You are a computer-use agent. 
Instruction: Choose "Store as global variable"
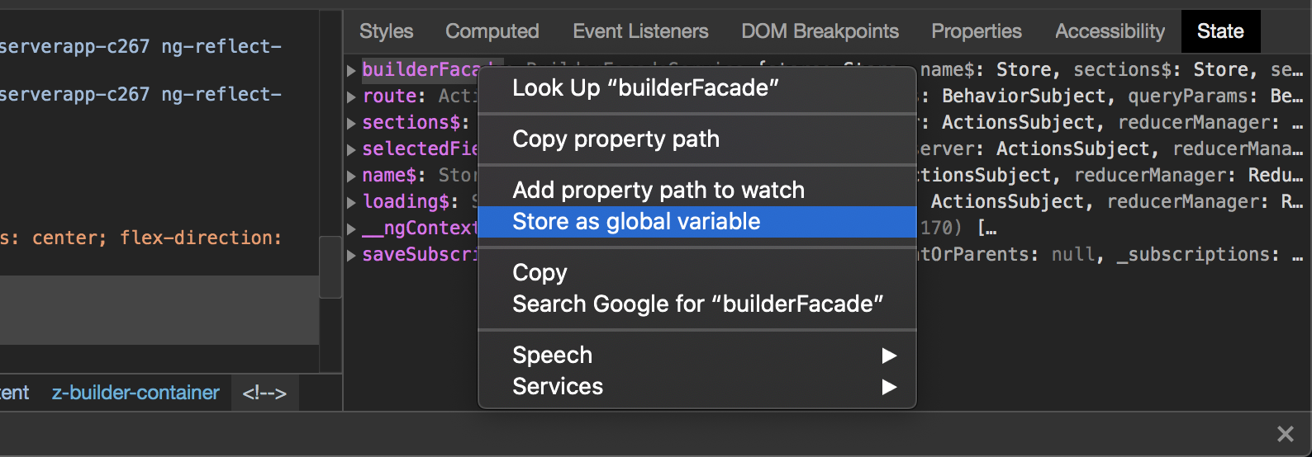[x=636, y=222]
